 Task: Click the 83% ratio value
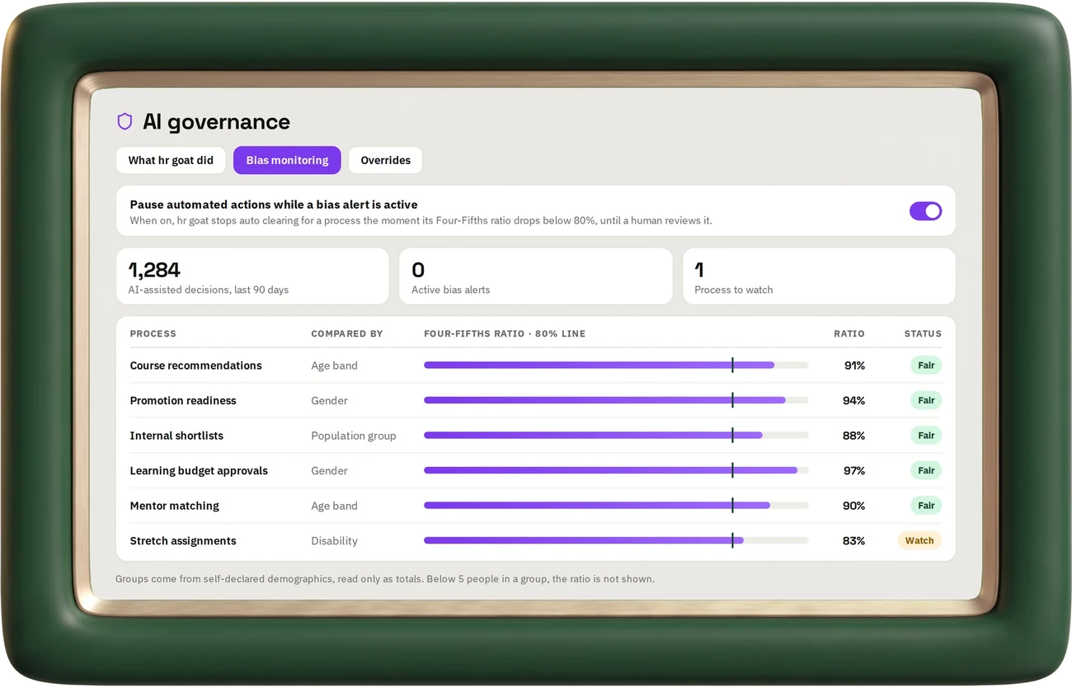(854, 541)
